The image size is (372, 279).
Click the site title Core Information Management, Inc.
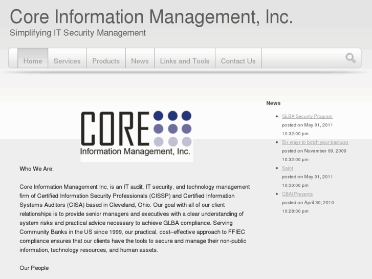click(x=151, y=16)
